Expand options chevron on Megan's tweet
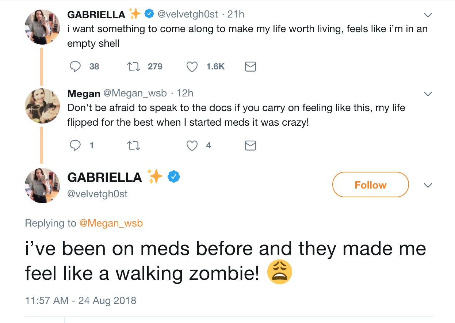 (428, 94)
